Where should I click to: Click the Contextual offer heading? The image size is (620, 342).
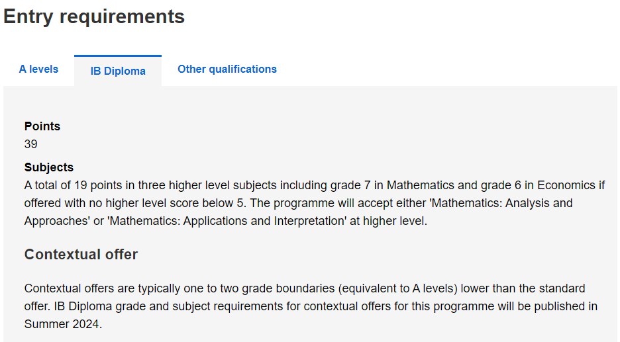coord(81,254)
